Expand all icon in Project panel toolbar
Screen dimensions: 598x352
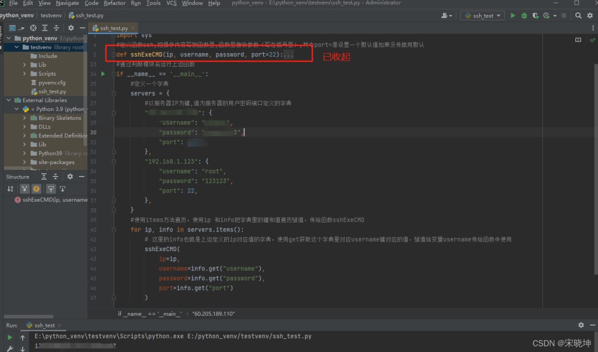[45, 28]
